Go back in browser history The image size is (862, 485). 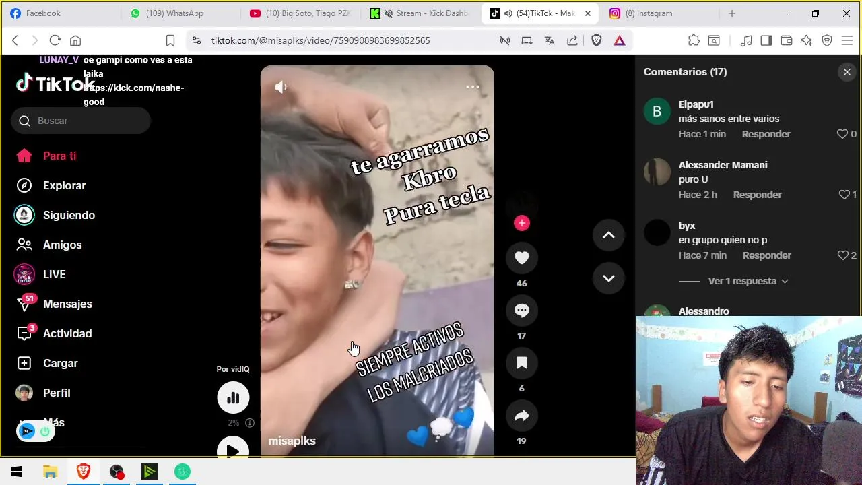click(15, 40)
